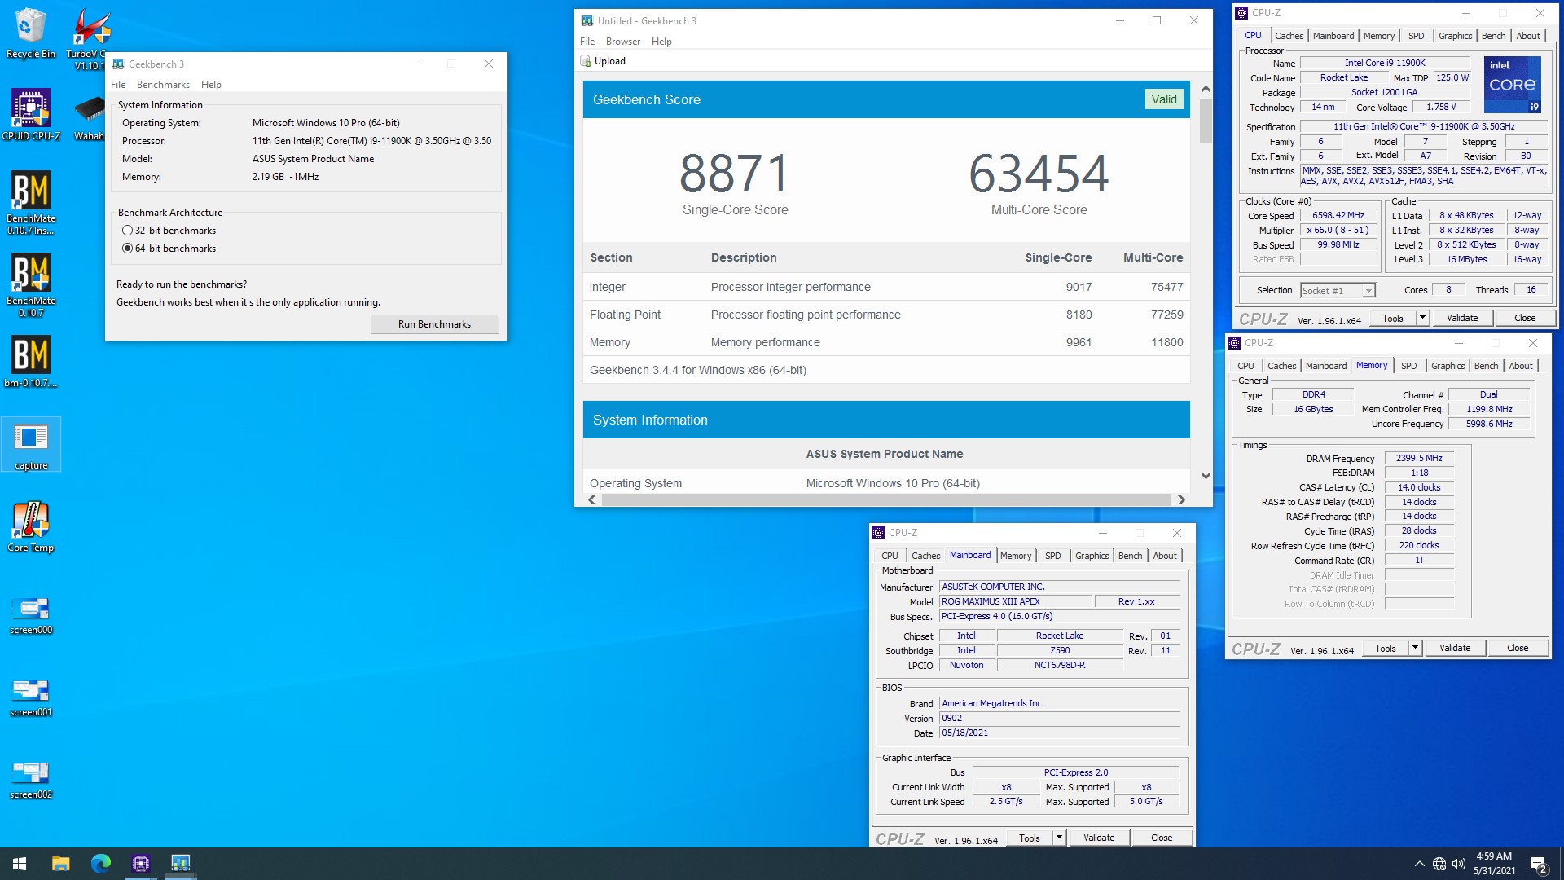This screenshot has width=1564, height=880.
Task: Open the Recycle Bin desktop icon
Action: (31, 33)
